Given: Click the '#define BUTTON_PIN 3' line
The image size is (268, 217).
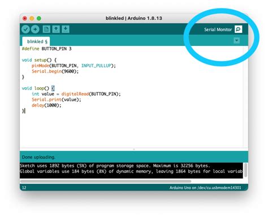Looking at the screenshot, I should click(46, 49).
